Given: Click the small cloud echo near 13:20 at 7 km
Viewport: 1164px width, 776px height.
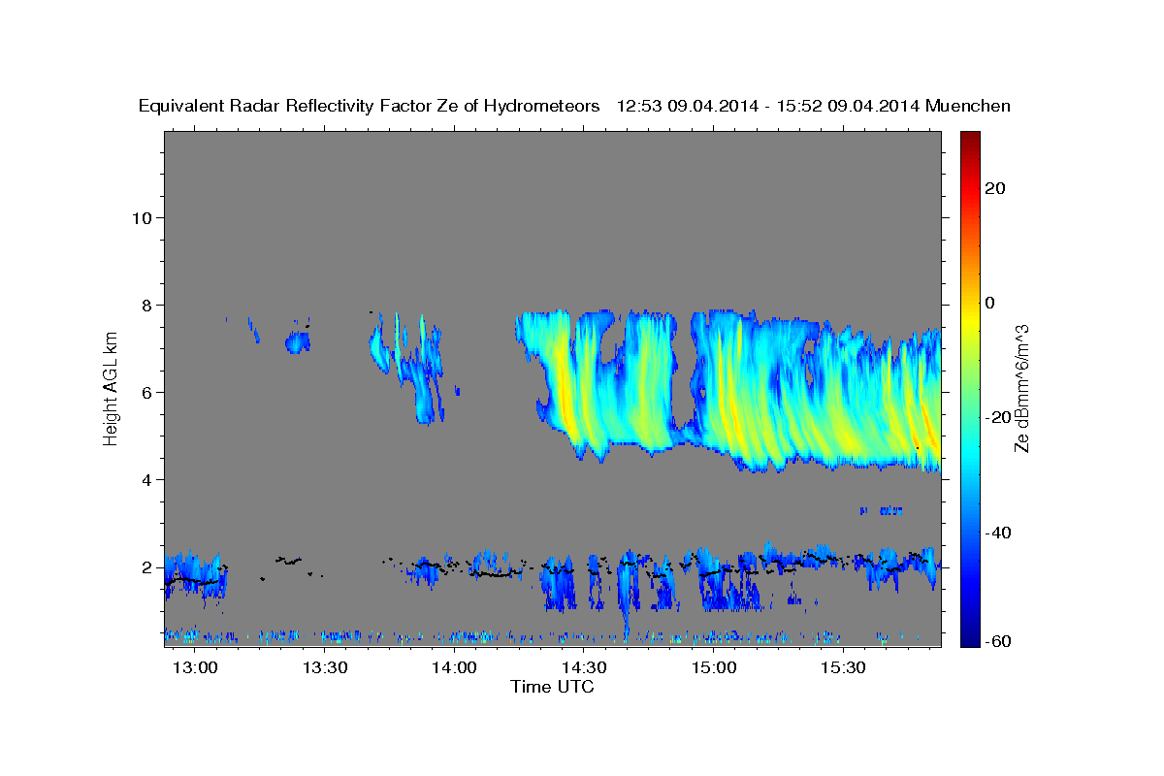Looking at the screenshot, I should [297, 341].
